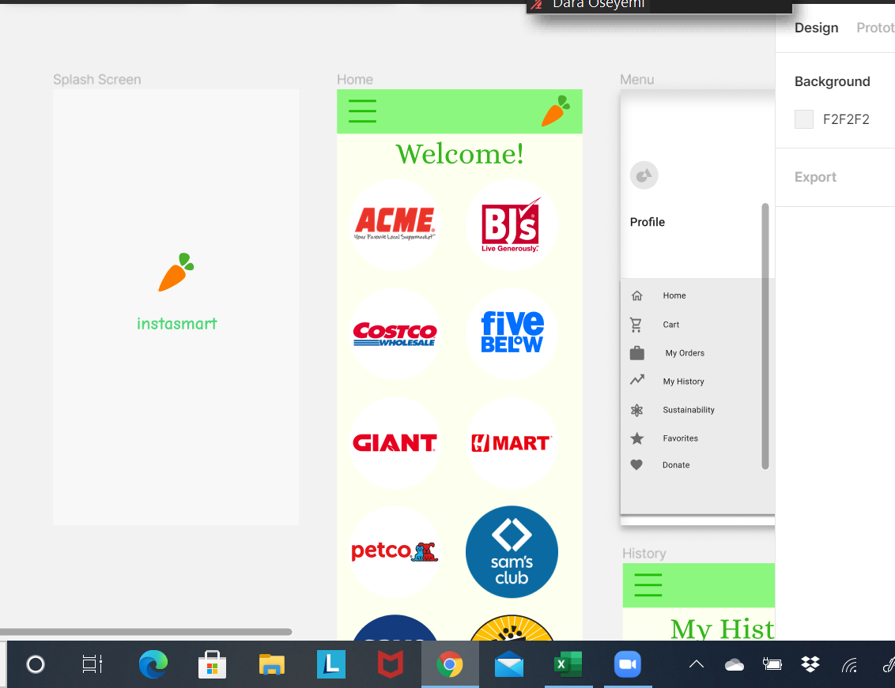Open the blue L app from taskbar
Viewport: 895px width, 688px height.
[x=331, y=664]
